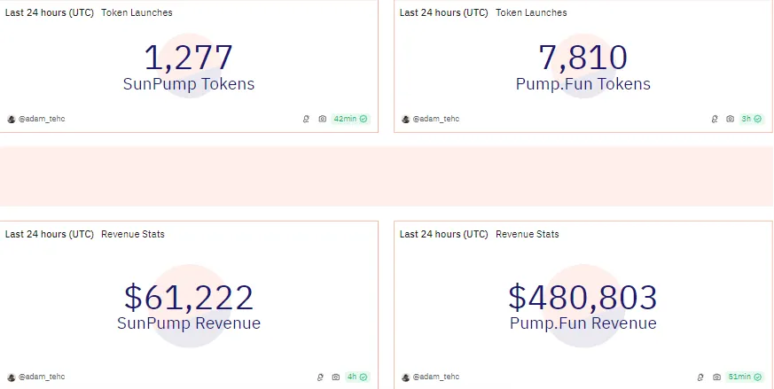Click the 42min refresh status badge
Viewport: 774px width, 389px height.
coord(350,119)
